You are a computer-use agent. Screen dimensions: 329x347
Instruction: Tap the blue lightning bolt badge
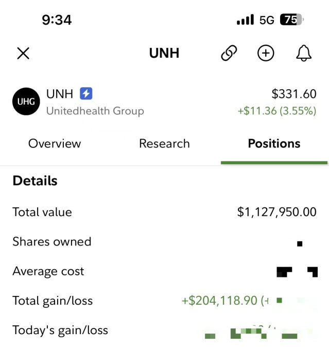coord(86,94)
